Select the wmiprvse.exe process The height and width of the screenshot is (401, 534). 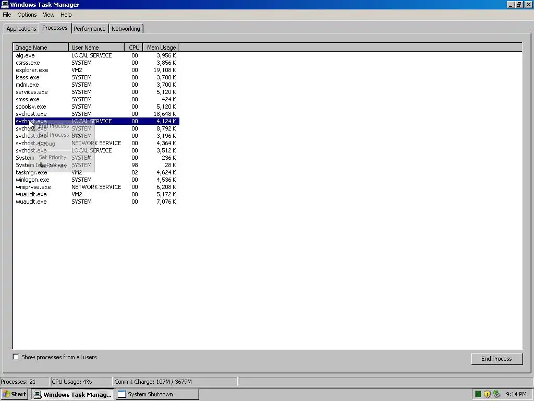96,187
